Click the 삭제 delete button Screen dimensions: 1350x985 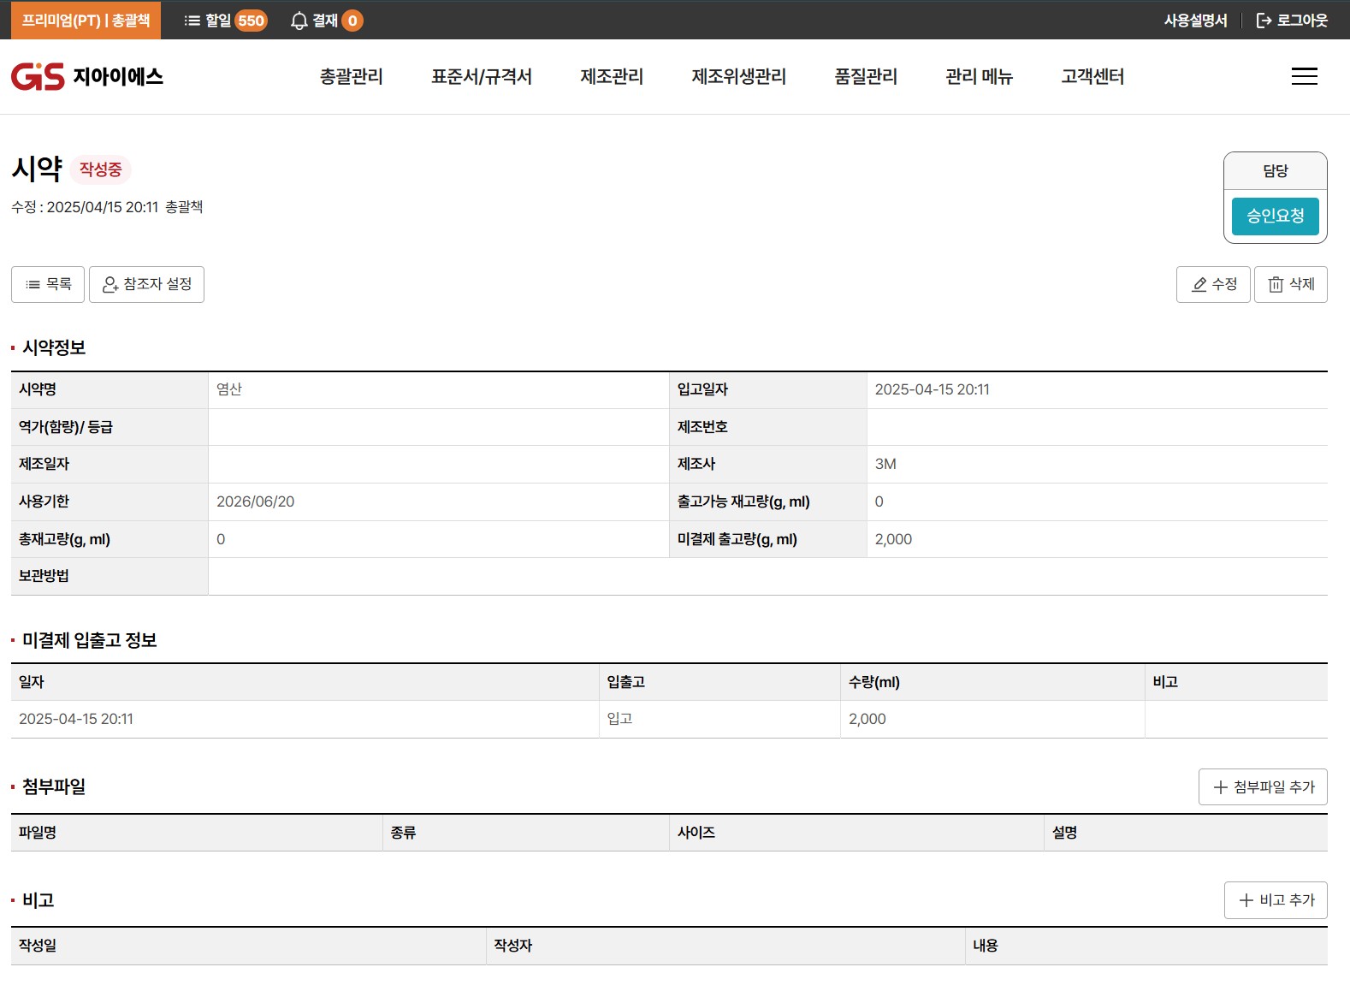[x=1290, y=284]
